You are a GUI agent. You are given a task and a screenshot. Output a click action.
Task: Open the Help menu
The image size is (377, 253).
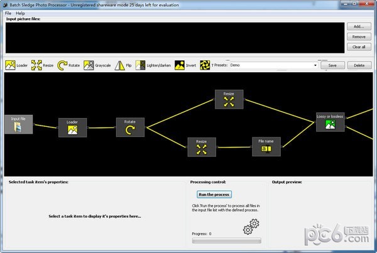pos(20,13)
